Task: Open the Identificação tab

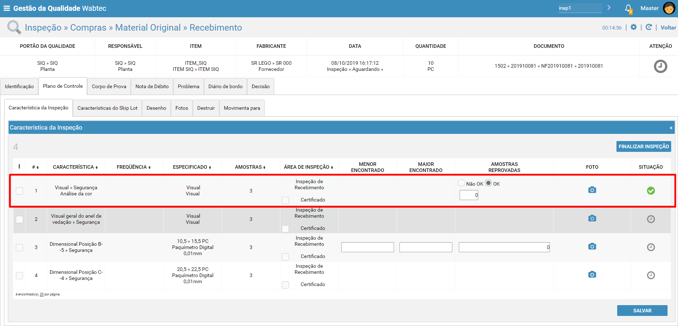Action: 19,86
